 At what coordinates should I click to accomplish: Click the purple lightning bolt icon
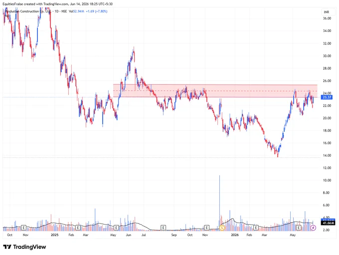[313, 228]
